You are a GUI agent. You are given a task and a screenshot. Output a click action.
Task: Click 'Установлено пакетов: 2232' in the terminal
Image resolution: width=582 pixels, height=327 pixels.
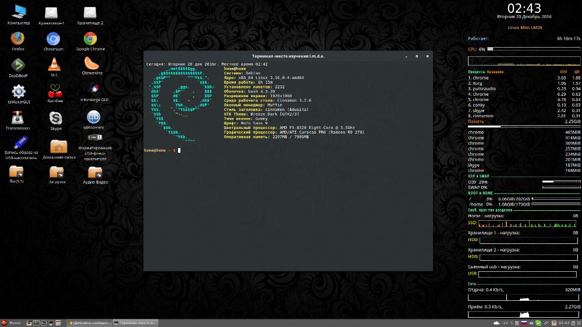pyautogui.click(x=254, y=87)
